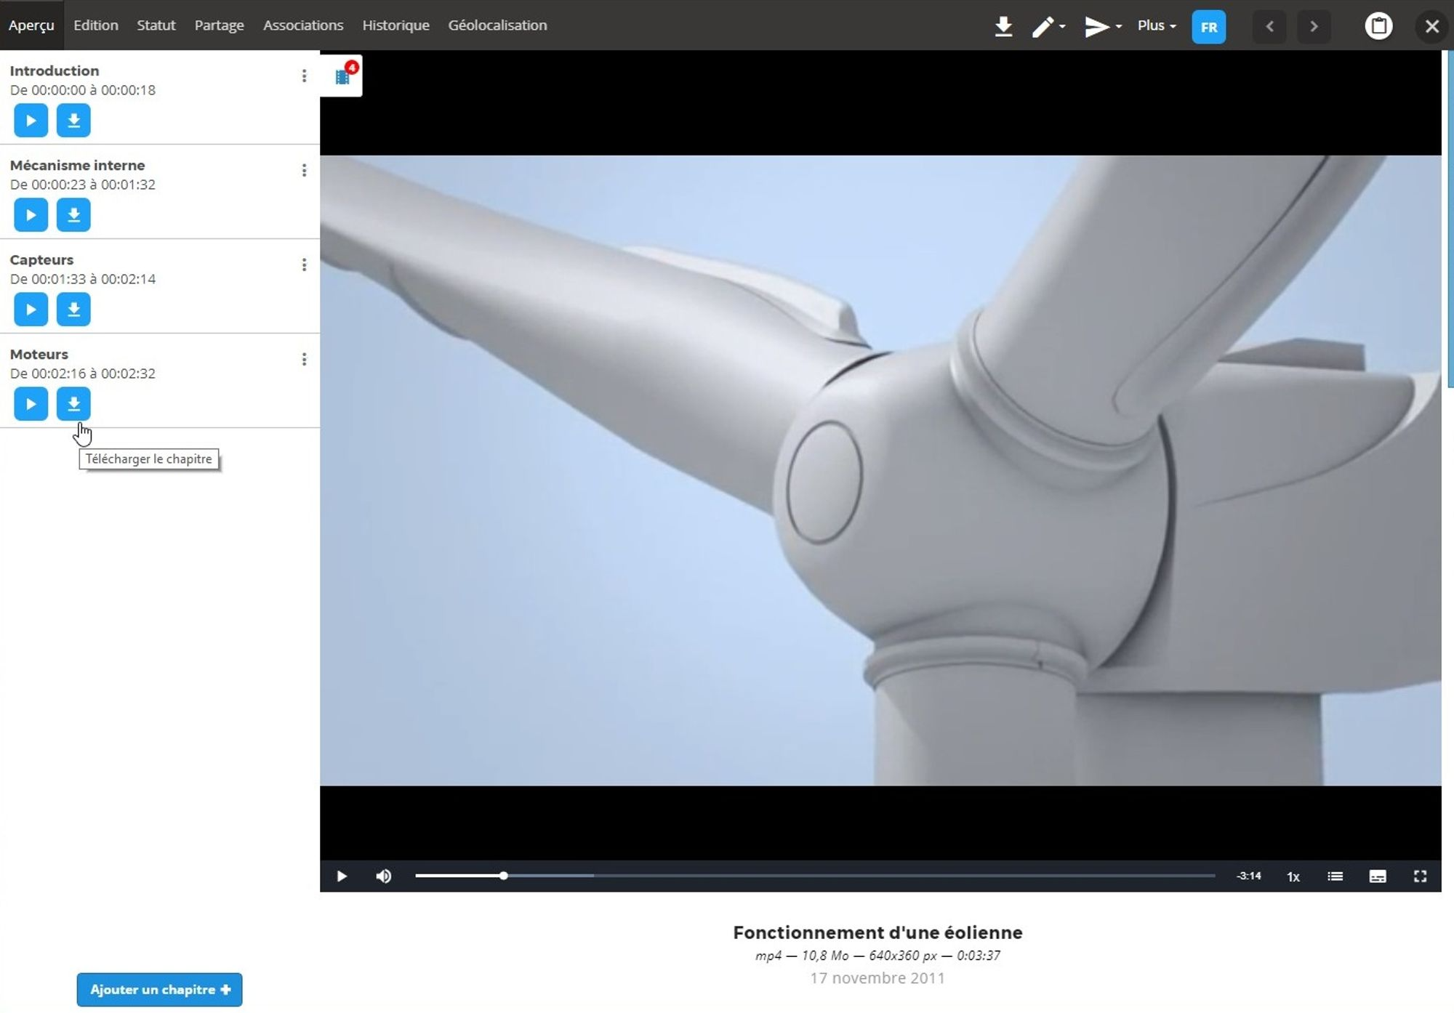Click Ajouter un chapitre button
The image size is (1454, 1013).
(x=159, y=990)
